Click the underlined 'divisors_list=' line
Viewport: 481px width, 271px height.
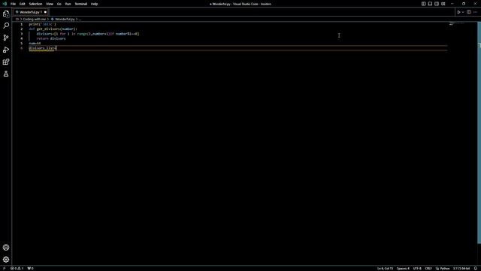tap(43, 48)
